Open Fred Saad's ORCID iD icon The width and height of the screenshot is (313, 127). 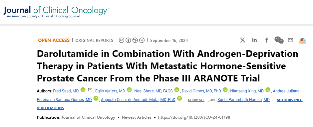[x=83, y=90]
